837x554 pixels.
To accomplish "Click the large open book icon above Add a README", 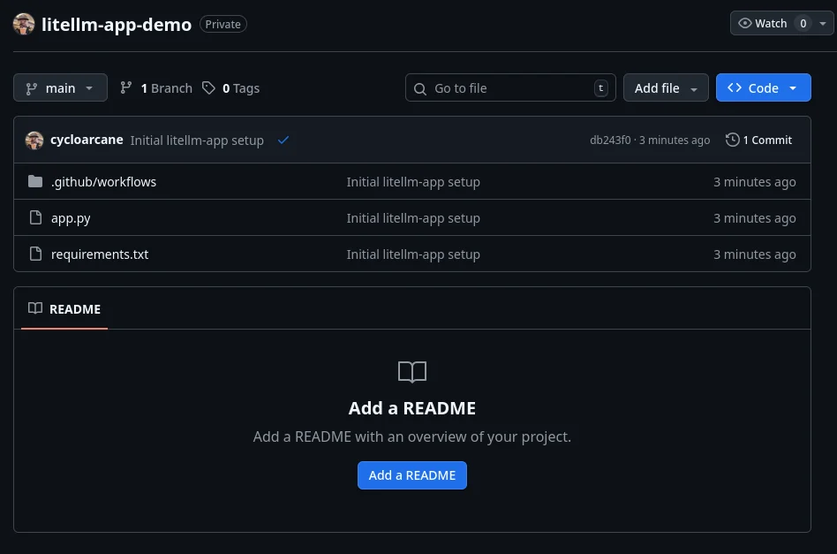I will click(x=412, y=372).
